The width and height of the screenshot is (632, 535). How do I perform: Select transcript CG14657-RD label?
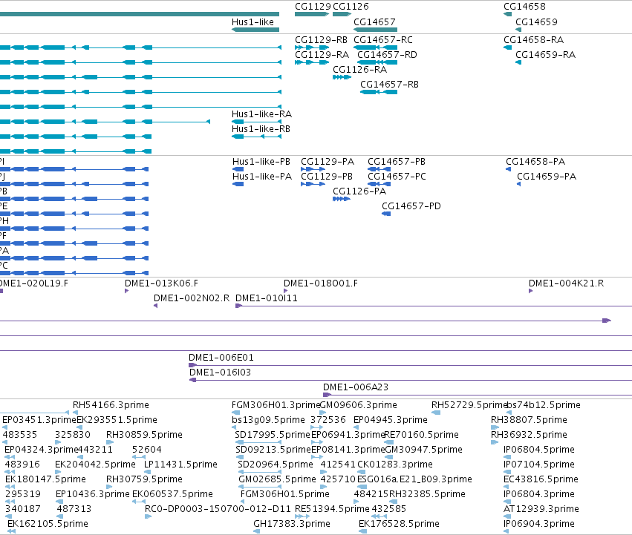pyautogui.click(x=388, y=55)
